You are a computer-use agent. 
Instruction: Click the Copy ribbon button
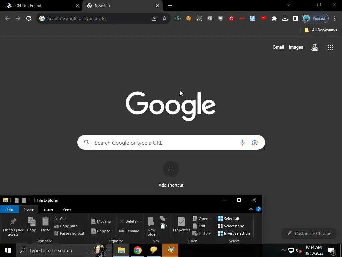[x=31, y=224]
